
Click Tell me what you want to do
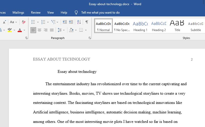click(100, 13)
